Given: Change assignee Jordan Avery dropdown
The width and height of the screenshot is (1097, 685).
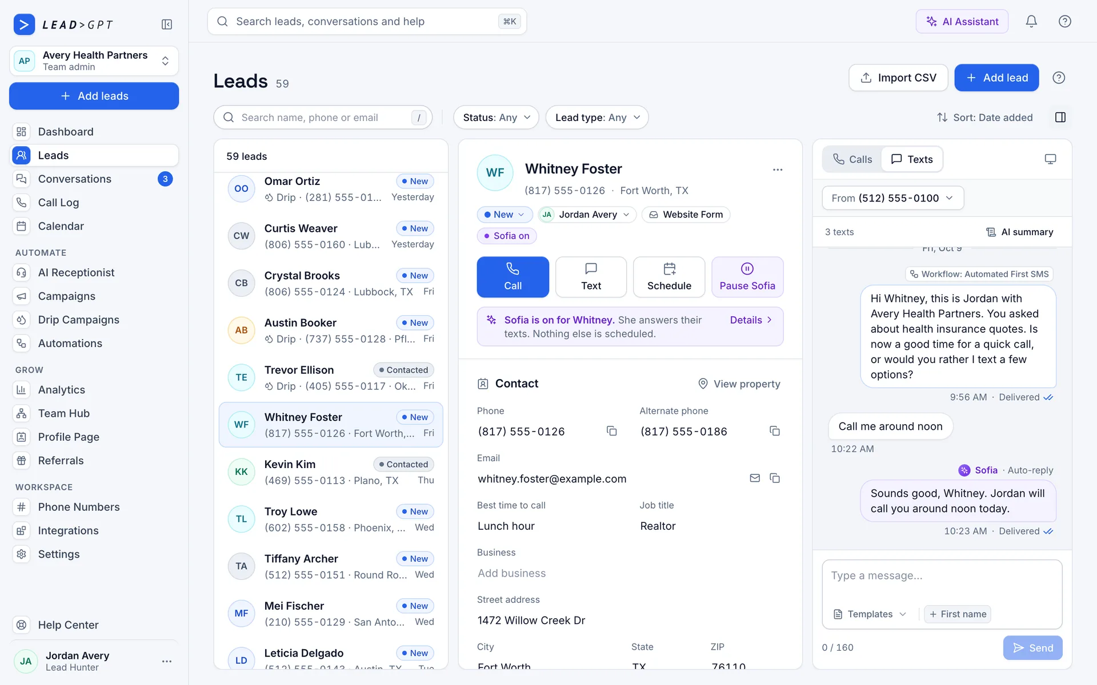Looking at the screenshot, I should pyautogui.click(x=587, y=215).
